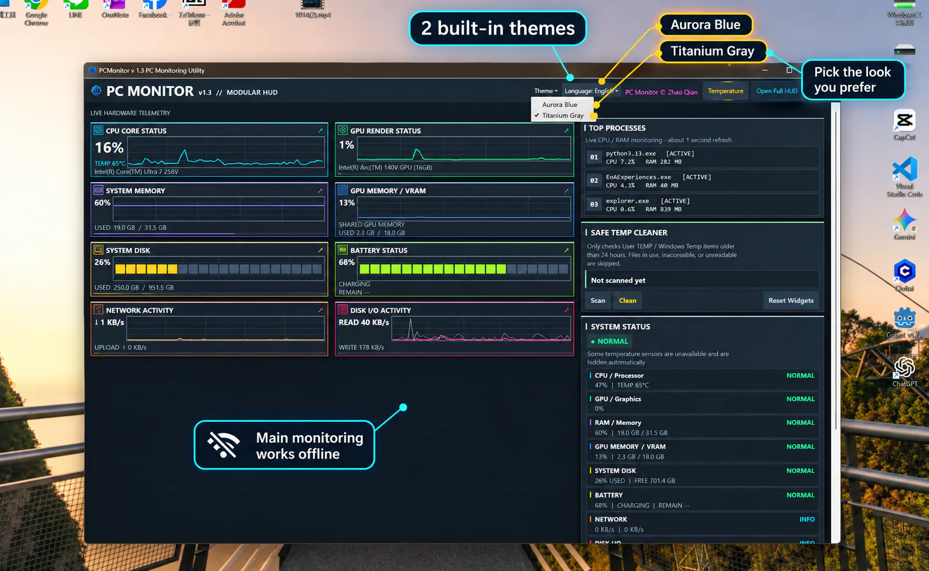Click the Scan button in Safe Temp Cleaner
929x571 pixels.
point(598,301)
